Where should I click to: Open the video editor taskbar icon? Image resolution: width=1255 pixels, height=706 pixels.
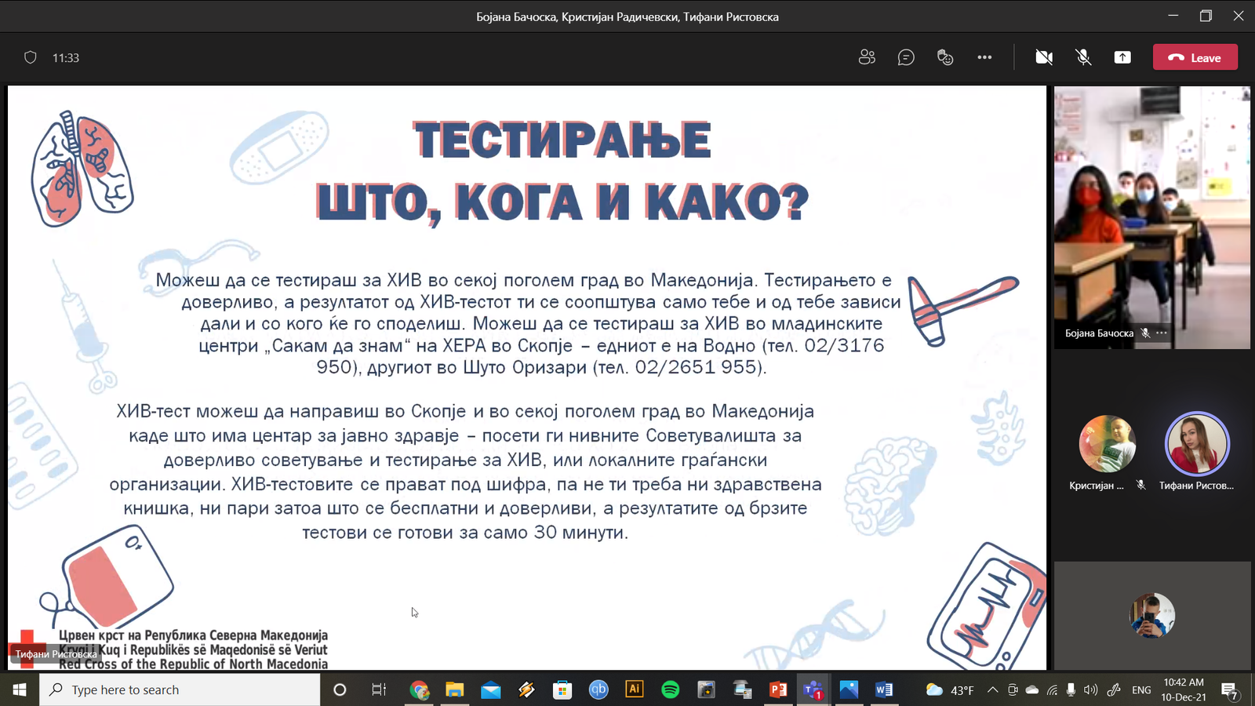pos(706,690)
